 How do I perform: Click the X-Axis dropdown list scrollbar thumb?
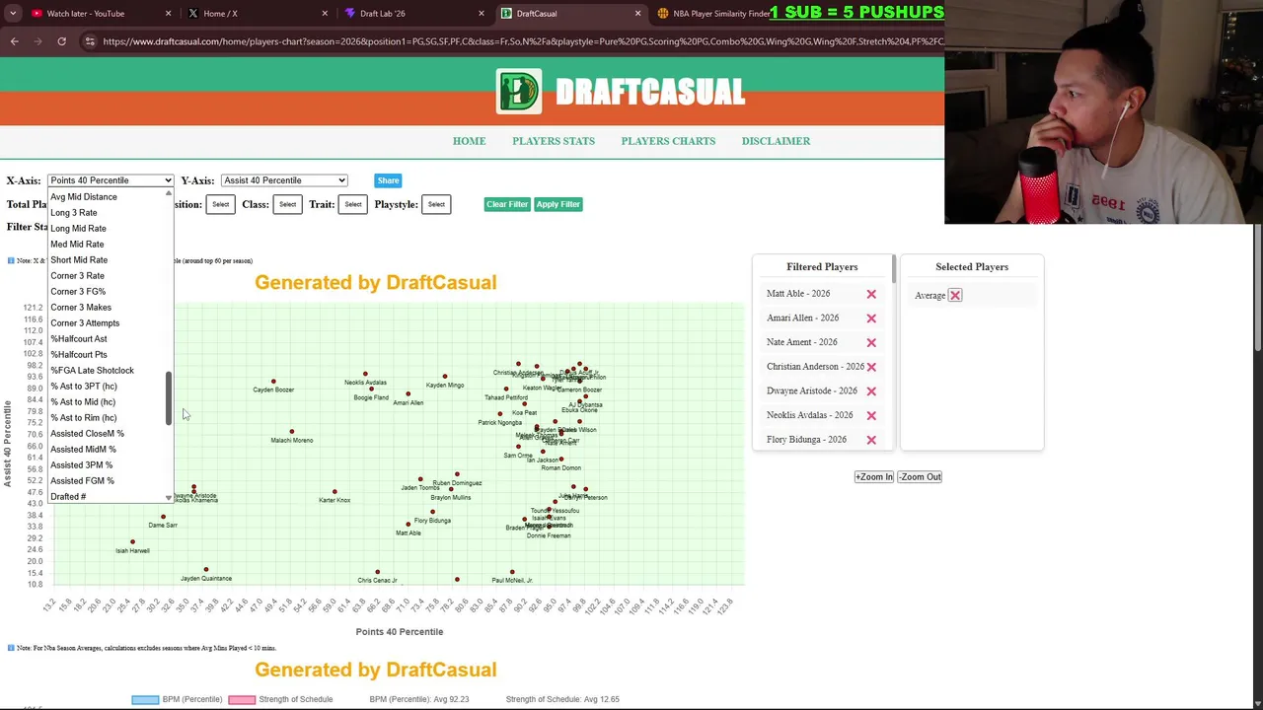[169, 398]
